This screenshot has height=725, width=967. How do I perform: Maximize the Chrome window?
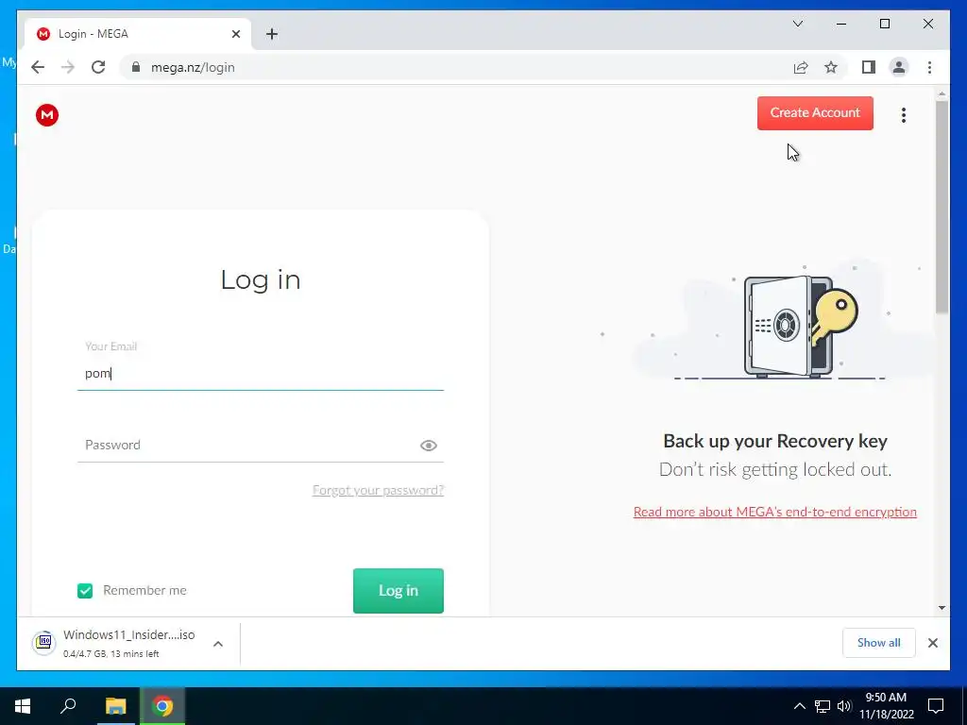tap(884, 24)
